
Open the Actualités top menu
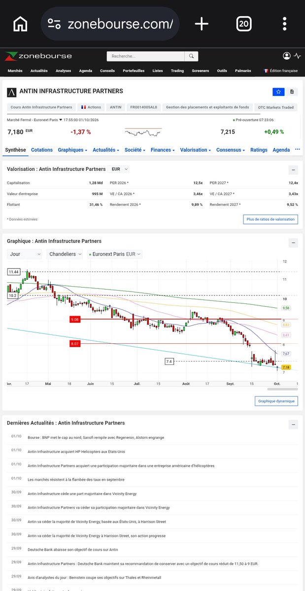[x=39, y=71]
